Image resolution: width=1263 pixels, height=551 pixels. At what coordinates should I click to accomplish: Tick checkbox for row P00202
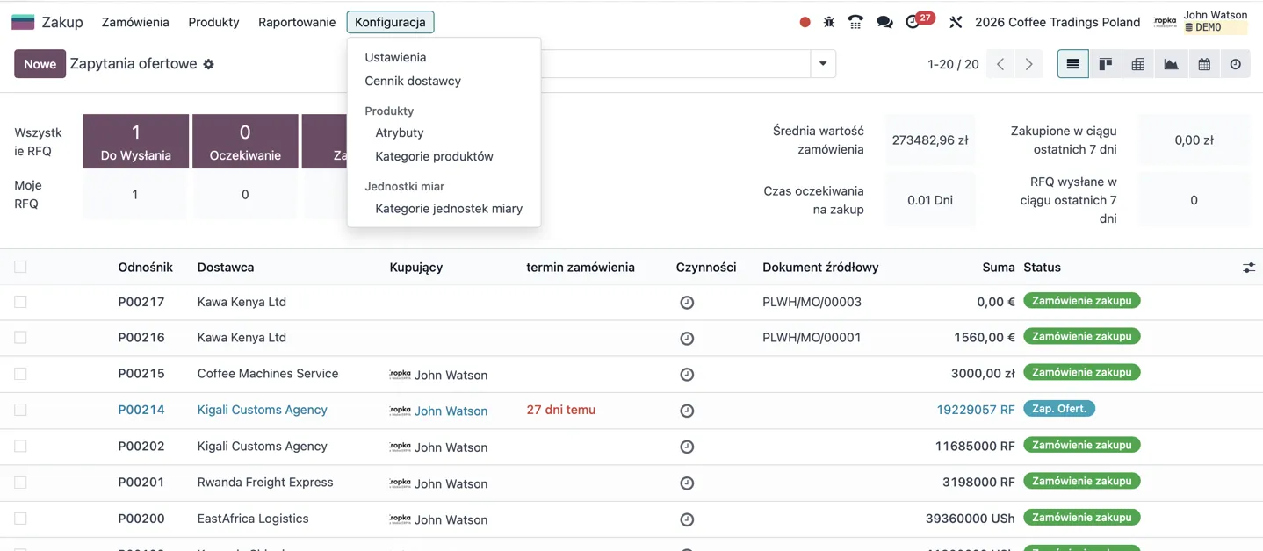20,447
